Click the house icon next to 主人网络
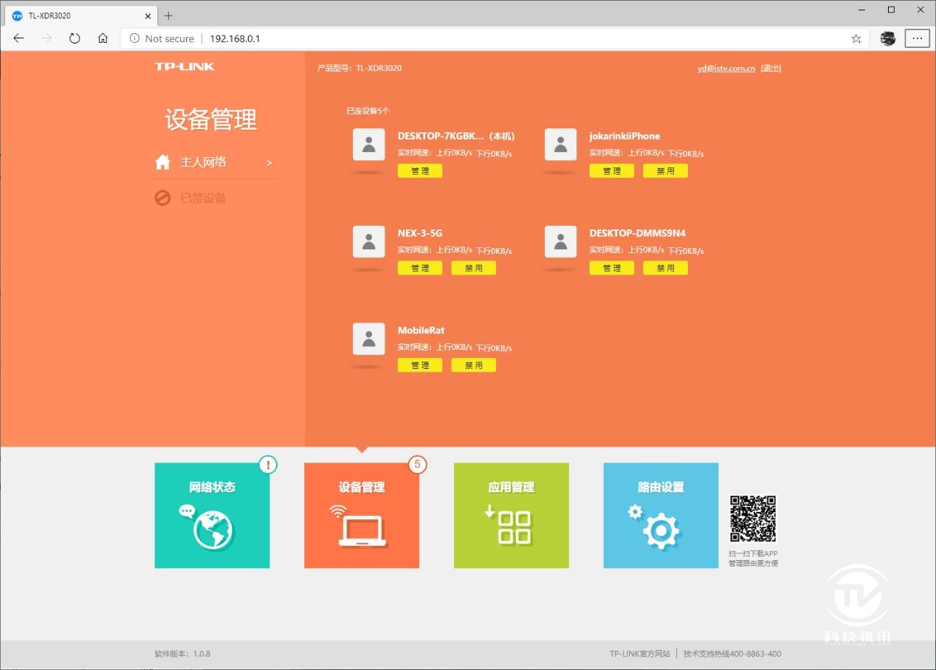Viewport: 936px width, 670px height. 162,162
